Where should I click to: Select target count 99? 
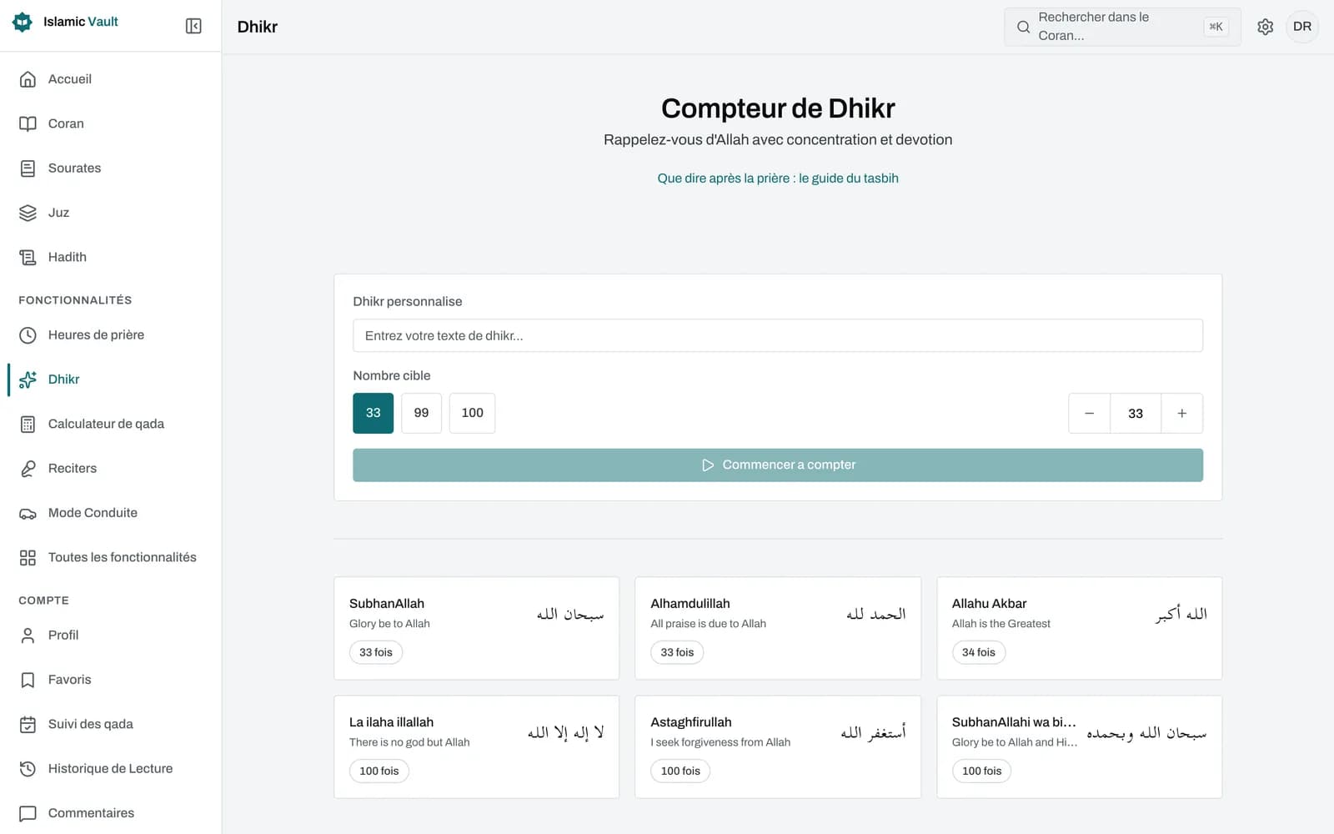421,413
